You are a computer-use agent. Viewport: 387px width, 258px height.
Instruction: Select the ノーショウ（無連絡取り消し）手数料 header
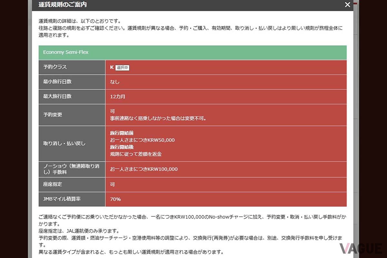pyautogui.click(x=72, y=169)
